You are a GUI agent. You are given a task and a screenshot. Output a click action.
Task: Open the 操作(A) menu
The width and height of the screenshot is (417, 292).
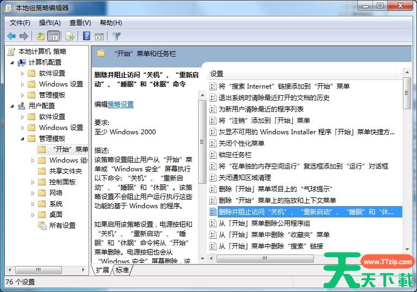pos(50,23)
